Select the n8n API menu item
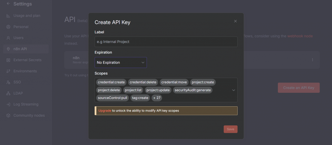332x145 pixels. pyautogui.click(x=26, y=49)
